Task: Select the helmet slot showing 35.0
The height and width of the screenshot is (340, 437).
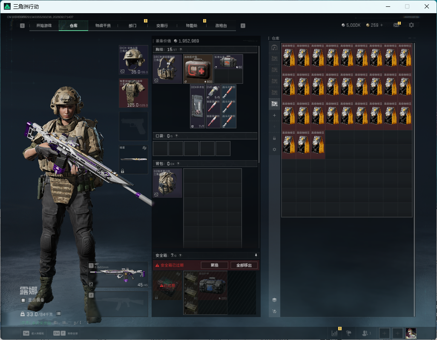Action: (133, 60)
